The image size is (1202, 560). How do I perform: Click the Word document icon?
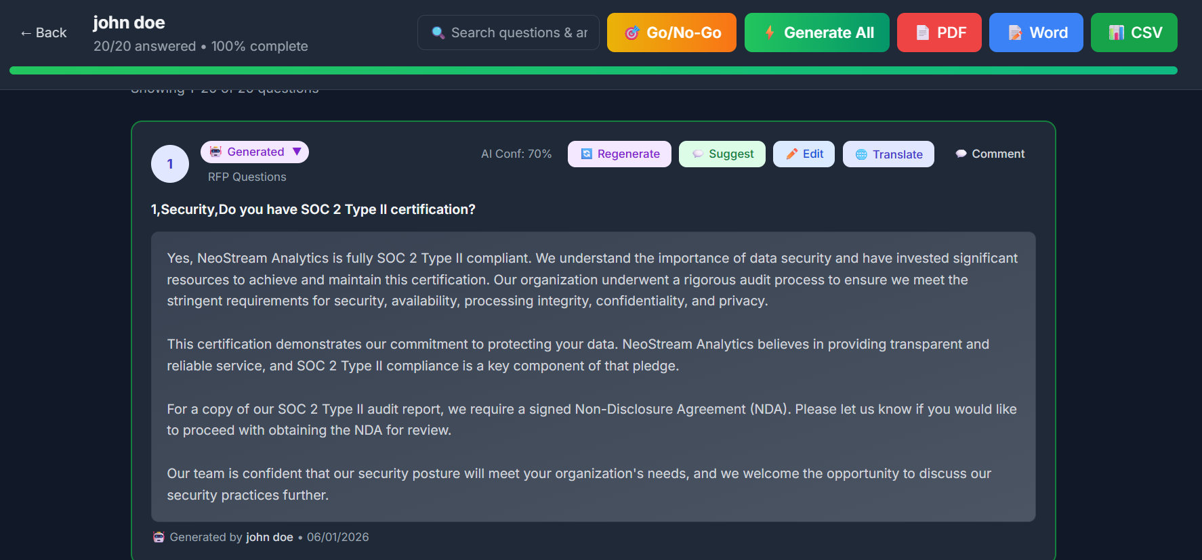pyautogui.click(x=1014, y=32)
